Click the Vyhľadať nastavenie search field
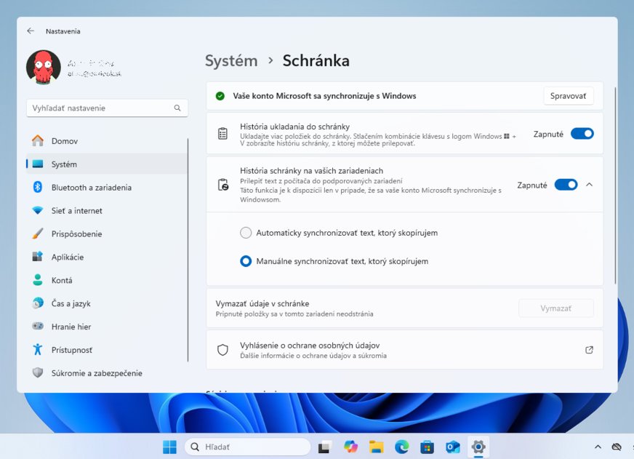This screenshot has height=459, width=634. point(102,108)
